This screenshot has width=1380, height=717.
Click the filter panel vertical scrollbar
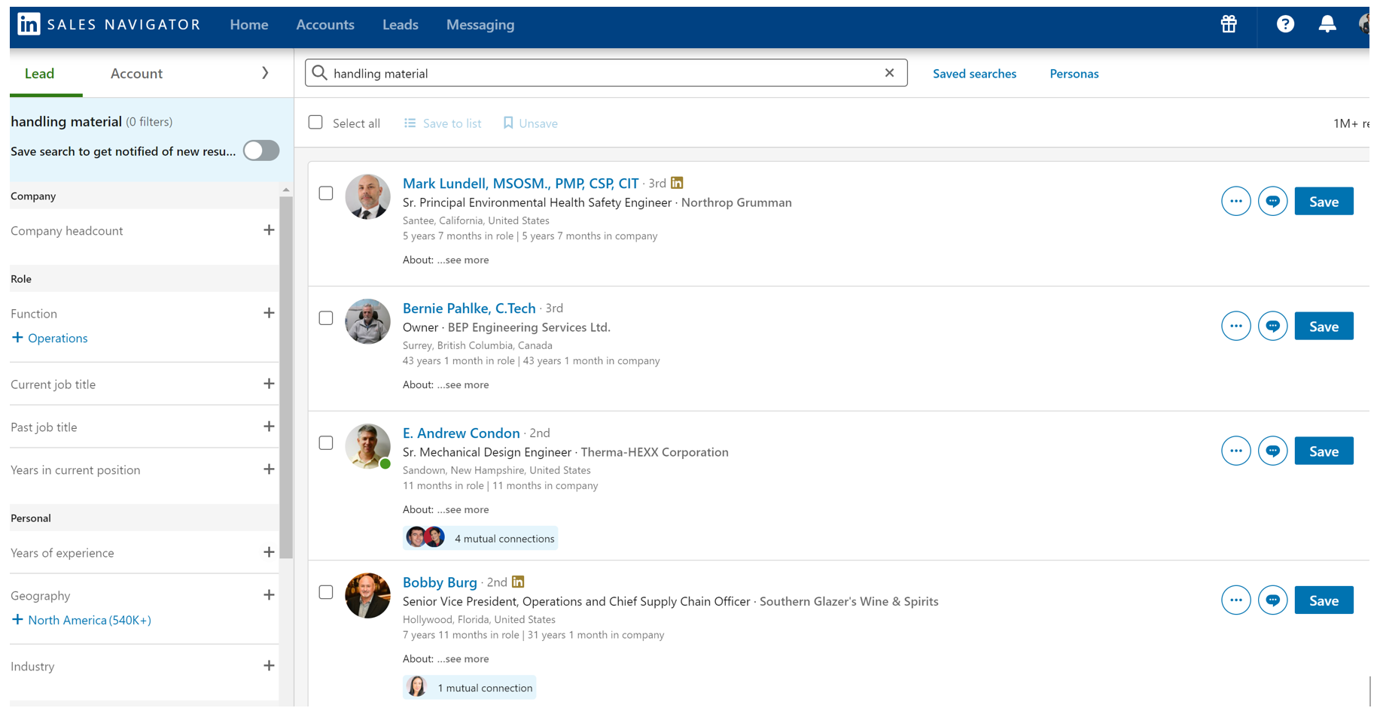click(286, 376)
